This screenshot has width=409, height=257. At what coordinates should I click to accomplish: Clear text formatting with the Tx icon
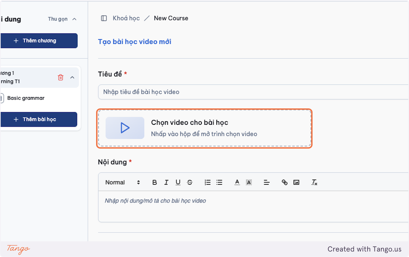pos(314,182)
